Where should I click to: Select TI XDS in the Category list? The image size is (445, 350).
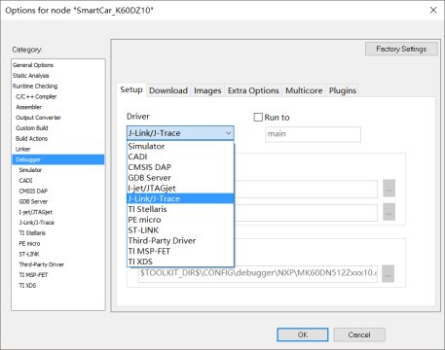(x=27, y=286)
